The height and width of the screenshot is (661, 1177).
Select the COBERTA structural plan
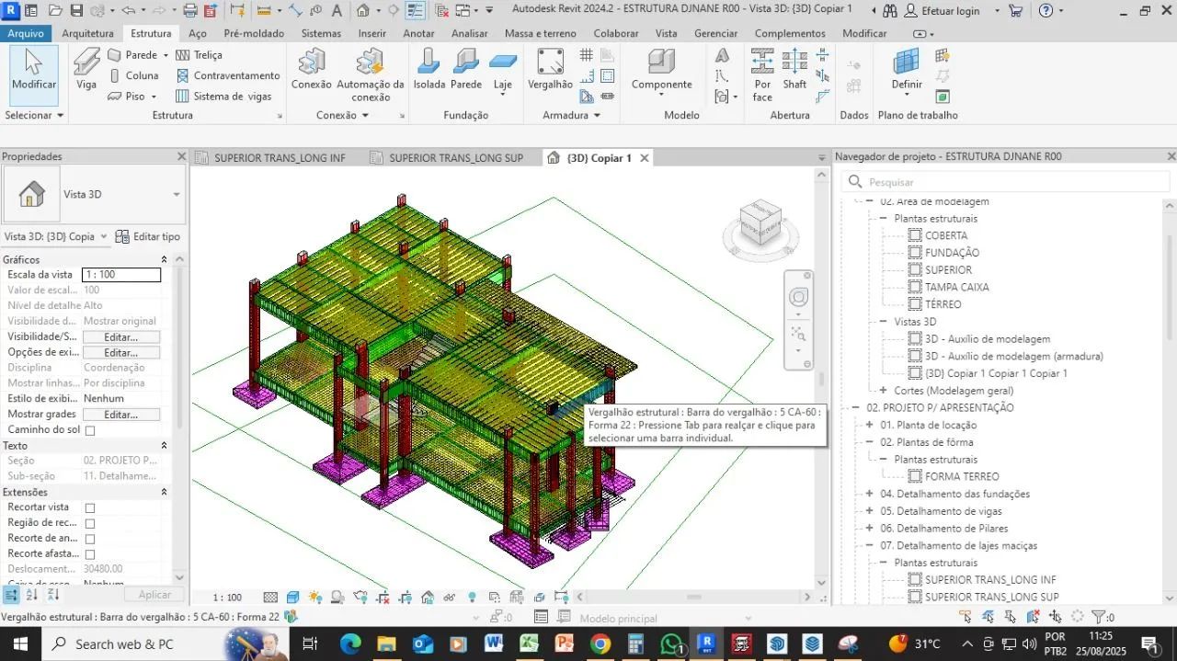[946, 235]
